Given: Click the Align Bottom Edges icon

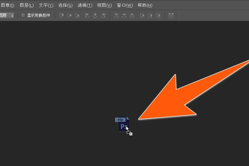Looking at the screenshot, I should point(77,15).
